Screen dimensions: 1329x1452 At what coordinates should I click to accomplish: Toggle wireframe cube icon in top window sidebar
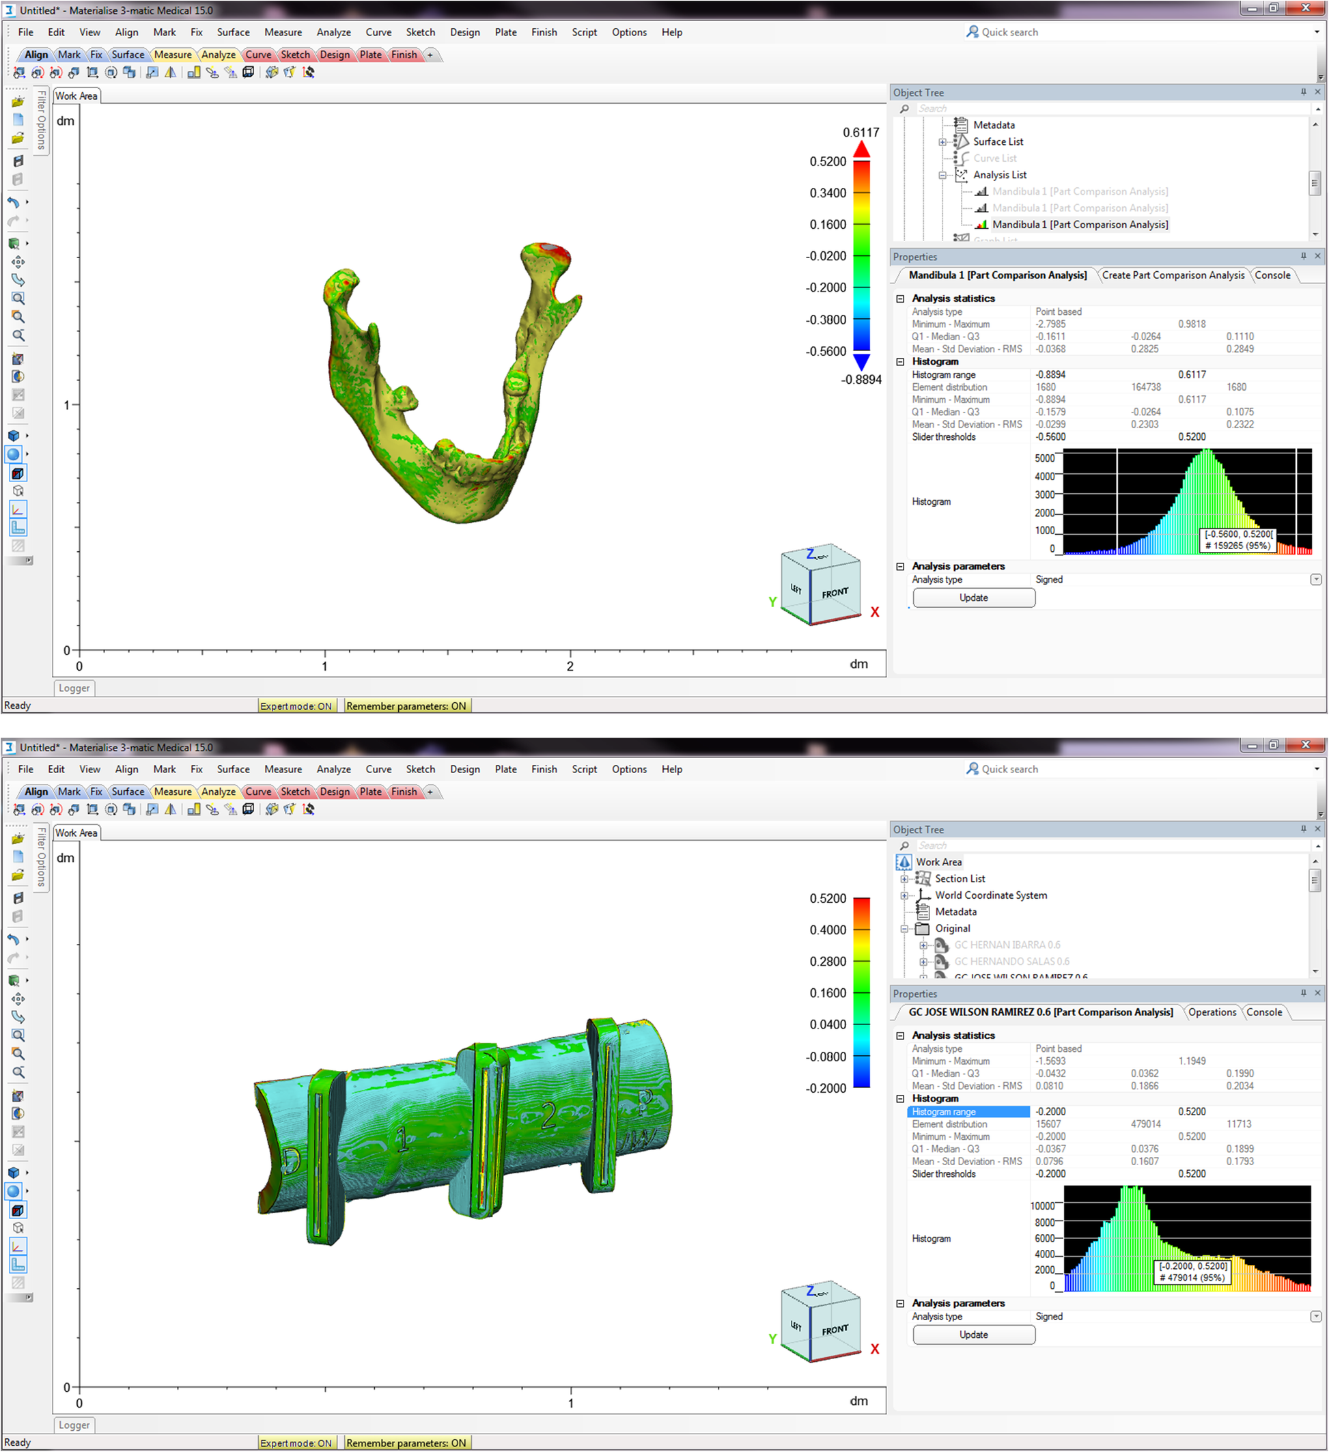coord(18,491)
